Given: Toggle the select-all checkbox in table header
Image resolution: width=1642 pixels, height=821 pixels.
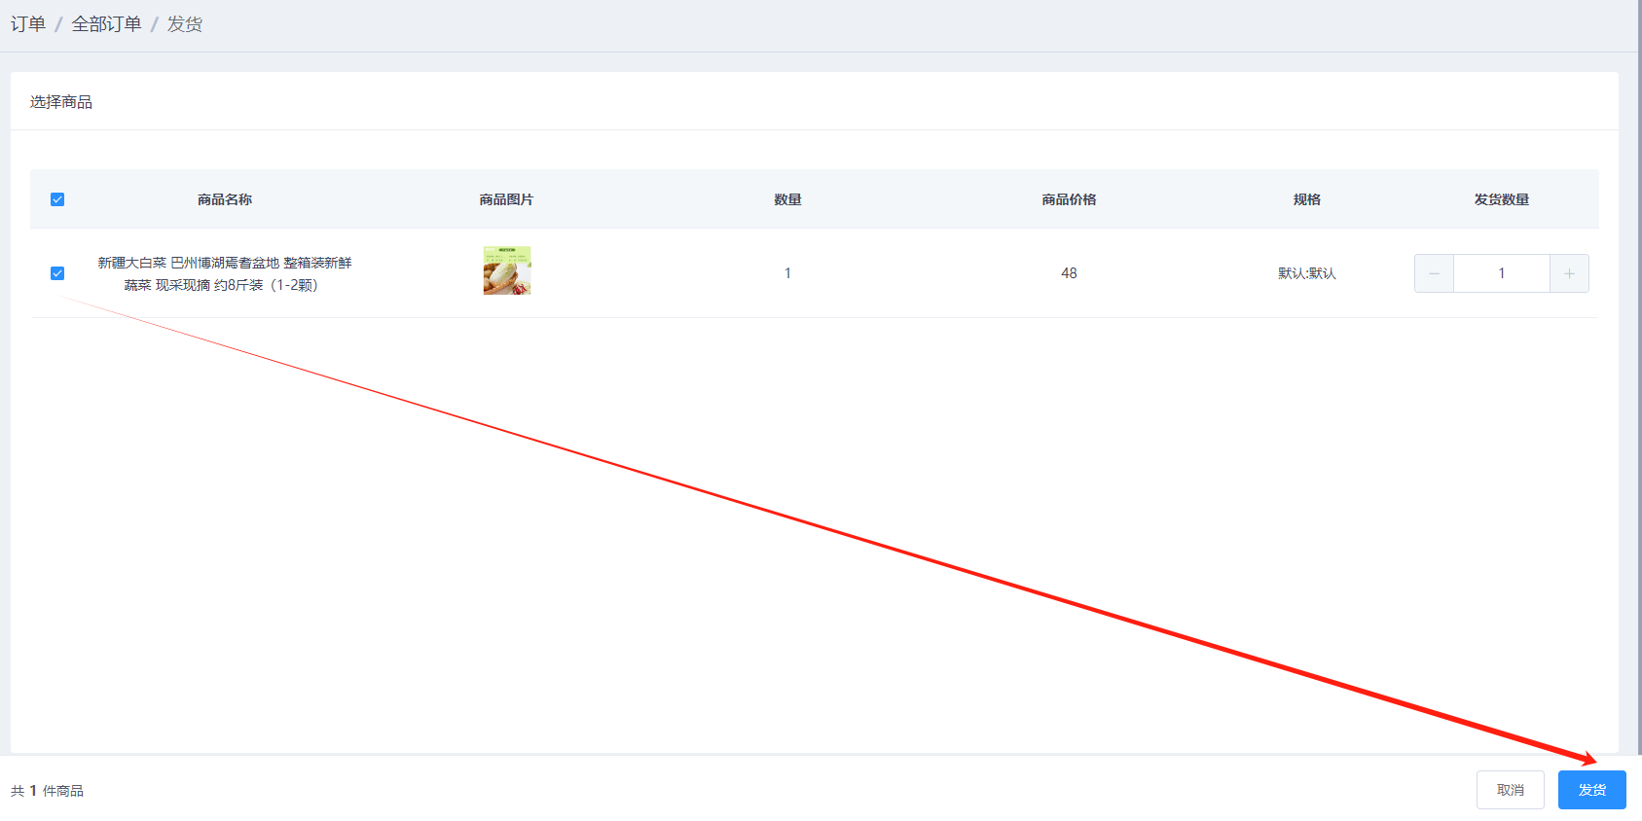Looking at the screenshot, I should pyautogui.click(x=57, y=199).
